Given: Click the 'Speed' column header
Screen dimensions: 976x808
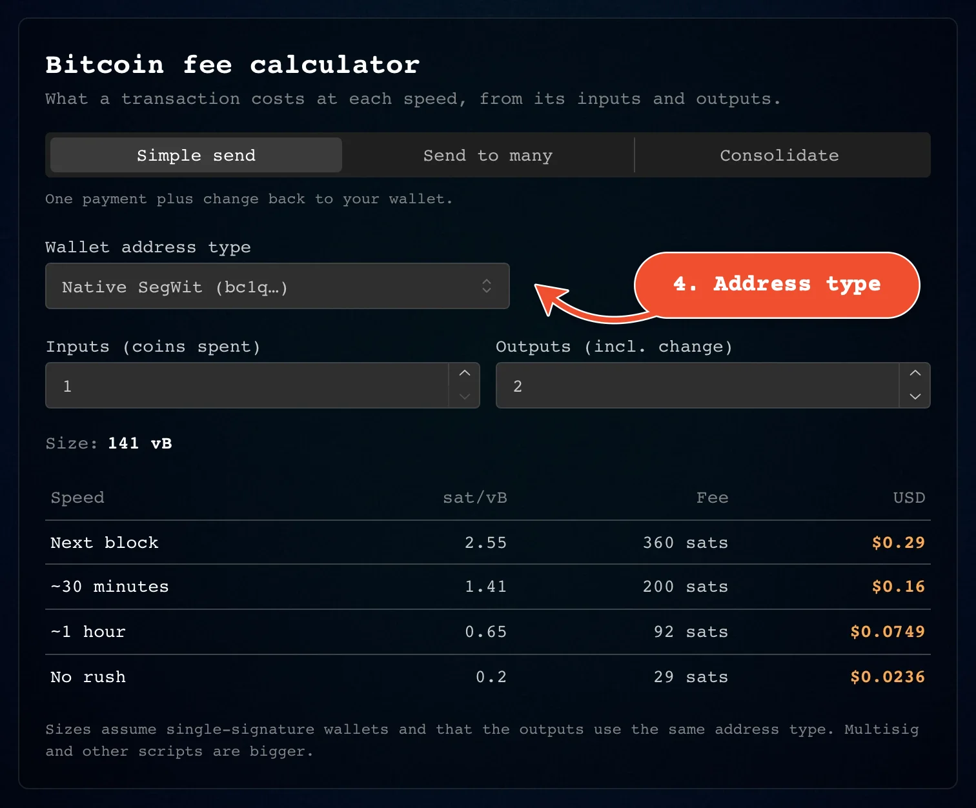Looking at the screenshot, I should point(77,498).
